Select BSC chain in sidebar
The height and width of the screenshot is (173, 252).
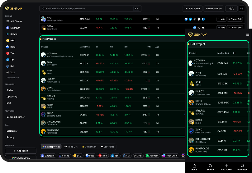click(x=11, y=40)
